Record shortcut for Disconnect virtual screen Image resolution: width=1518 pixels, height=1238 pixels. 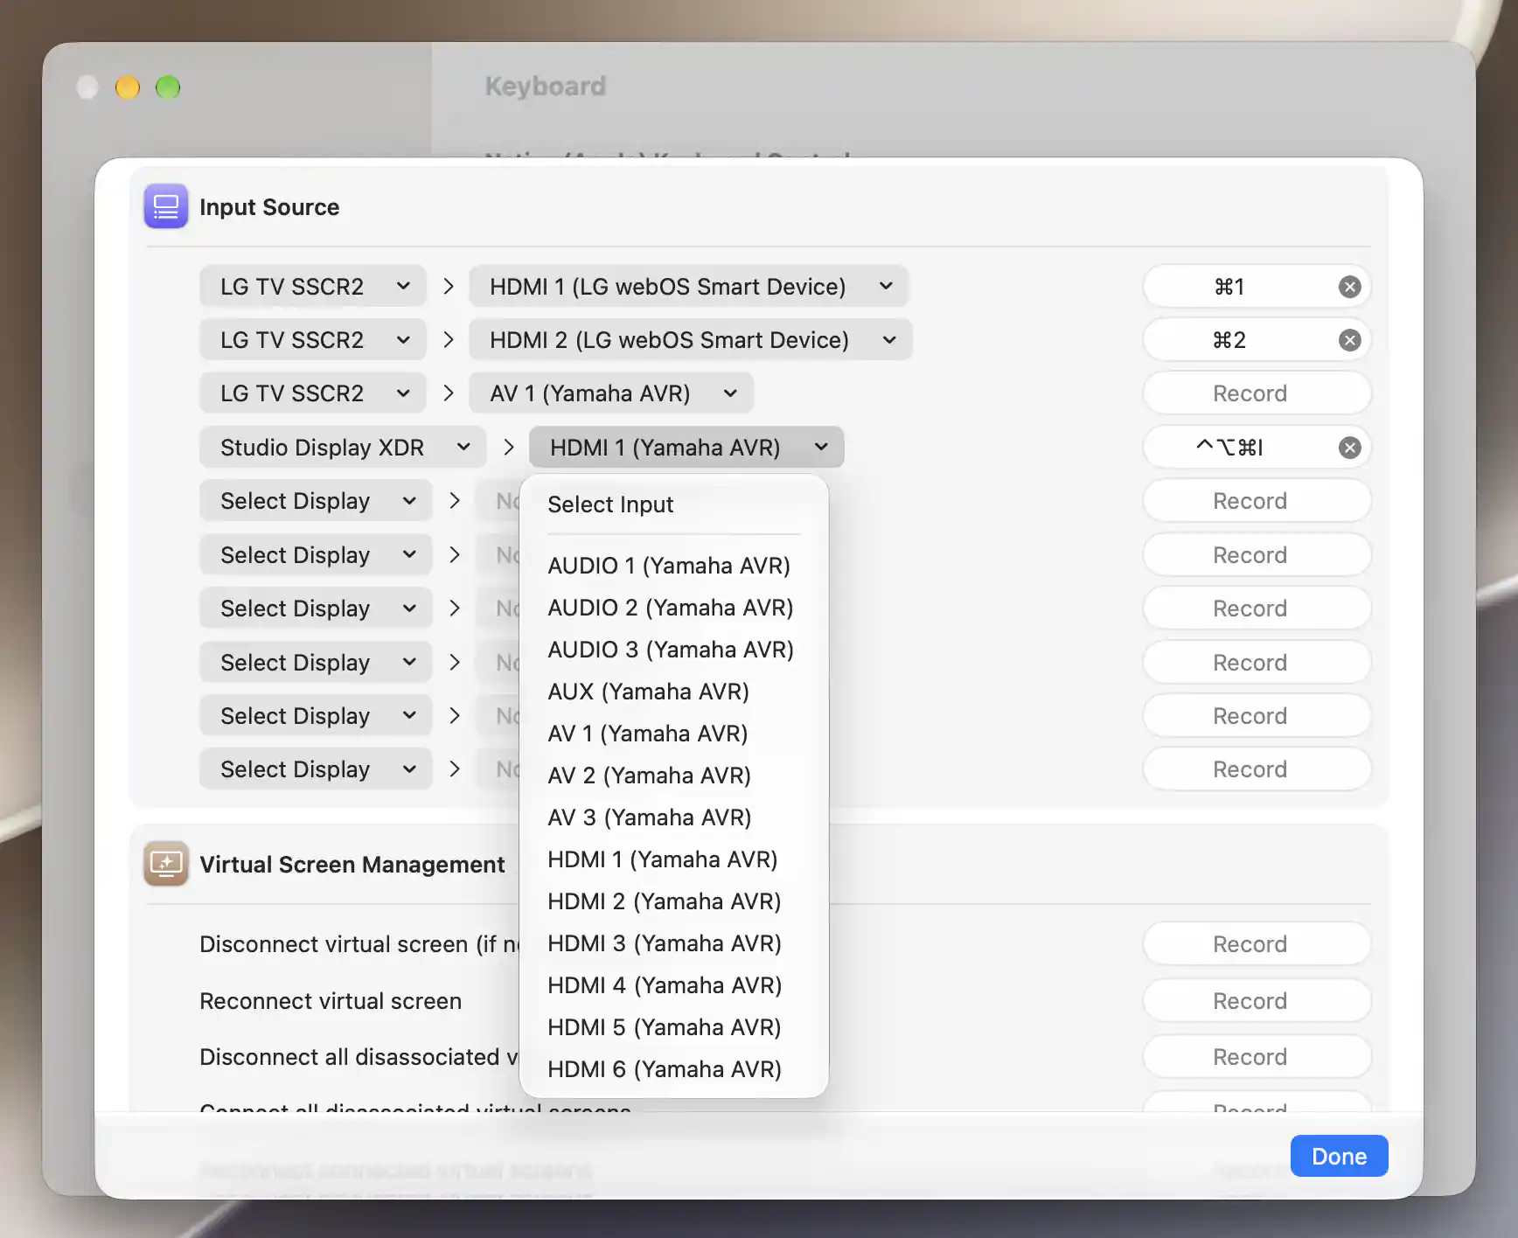[x=1257, y=944]
